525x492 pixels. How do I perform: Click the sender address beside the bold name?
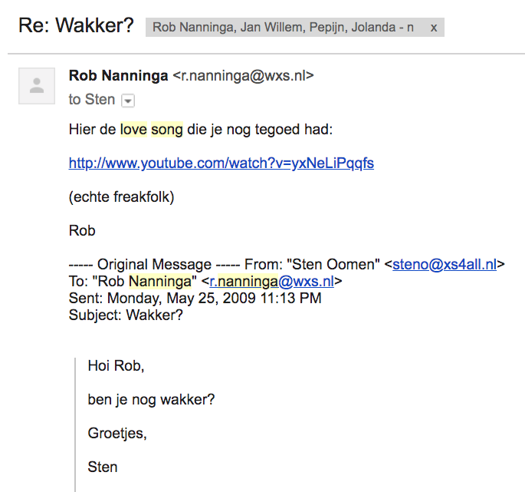[243, 75]
